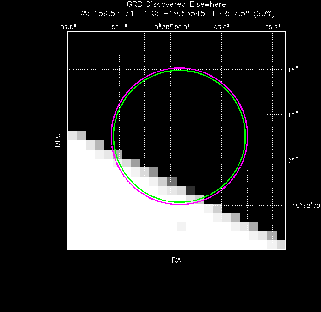The height and width of the screenshot is (312, 321).
Task: Click the +19°32'00 declination label
Action: coord(304,206)
